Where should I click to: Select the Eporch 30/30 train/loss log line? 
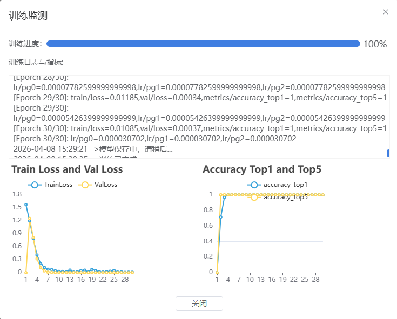(200, 128)
